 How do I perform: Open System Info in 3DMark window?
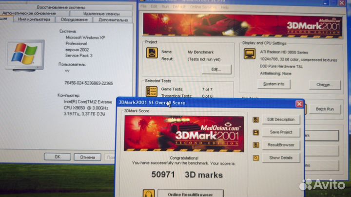[x=274, y=84]
